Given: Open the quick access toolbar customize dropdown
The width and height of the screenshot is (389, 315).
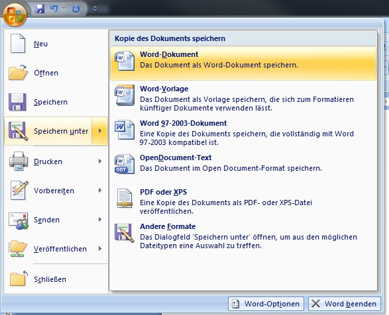Looking at the screenshot, I should tap(95, 9).
